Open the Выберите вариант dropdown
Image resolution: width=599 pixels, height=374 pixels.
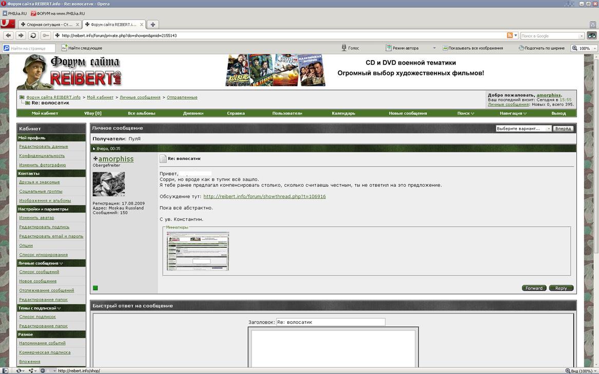click(523, 129)
